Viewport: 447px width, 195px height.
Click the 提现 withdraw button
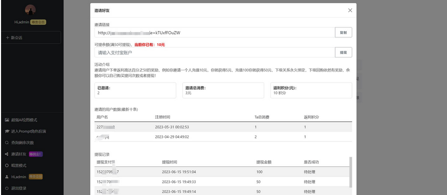(x=343, y=52)
